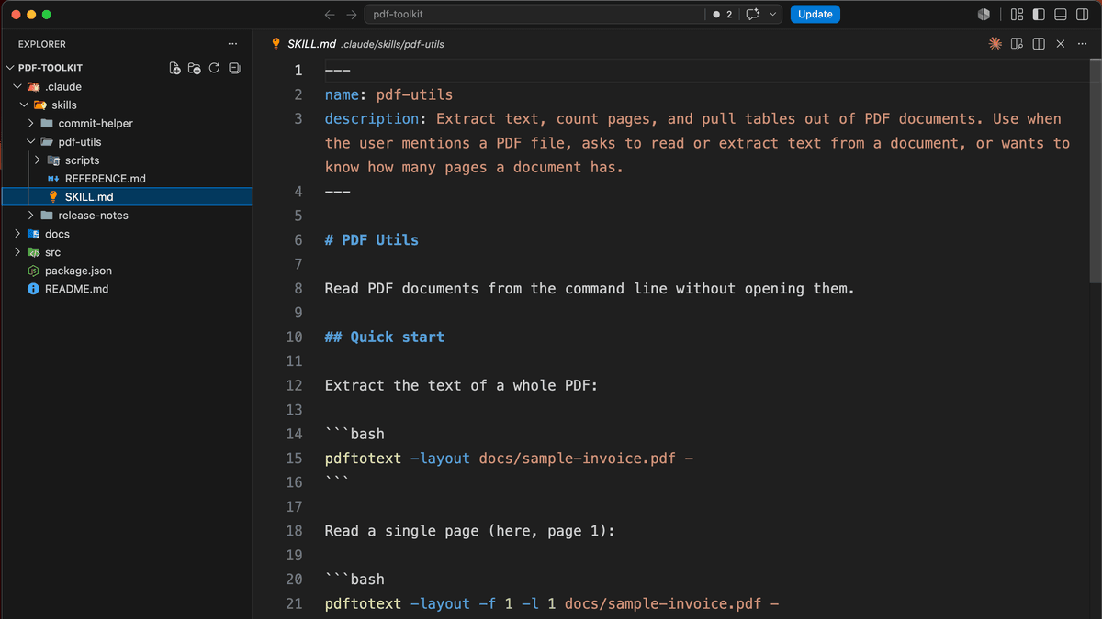Click 'name: pdf-utils' on line 2
Screen dimensions: 1102x619
pyautogui.click(x=388, y=94)
